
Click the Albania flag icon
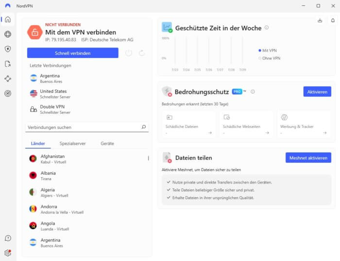(x=33, y=175)
